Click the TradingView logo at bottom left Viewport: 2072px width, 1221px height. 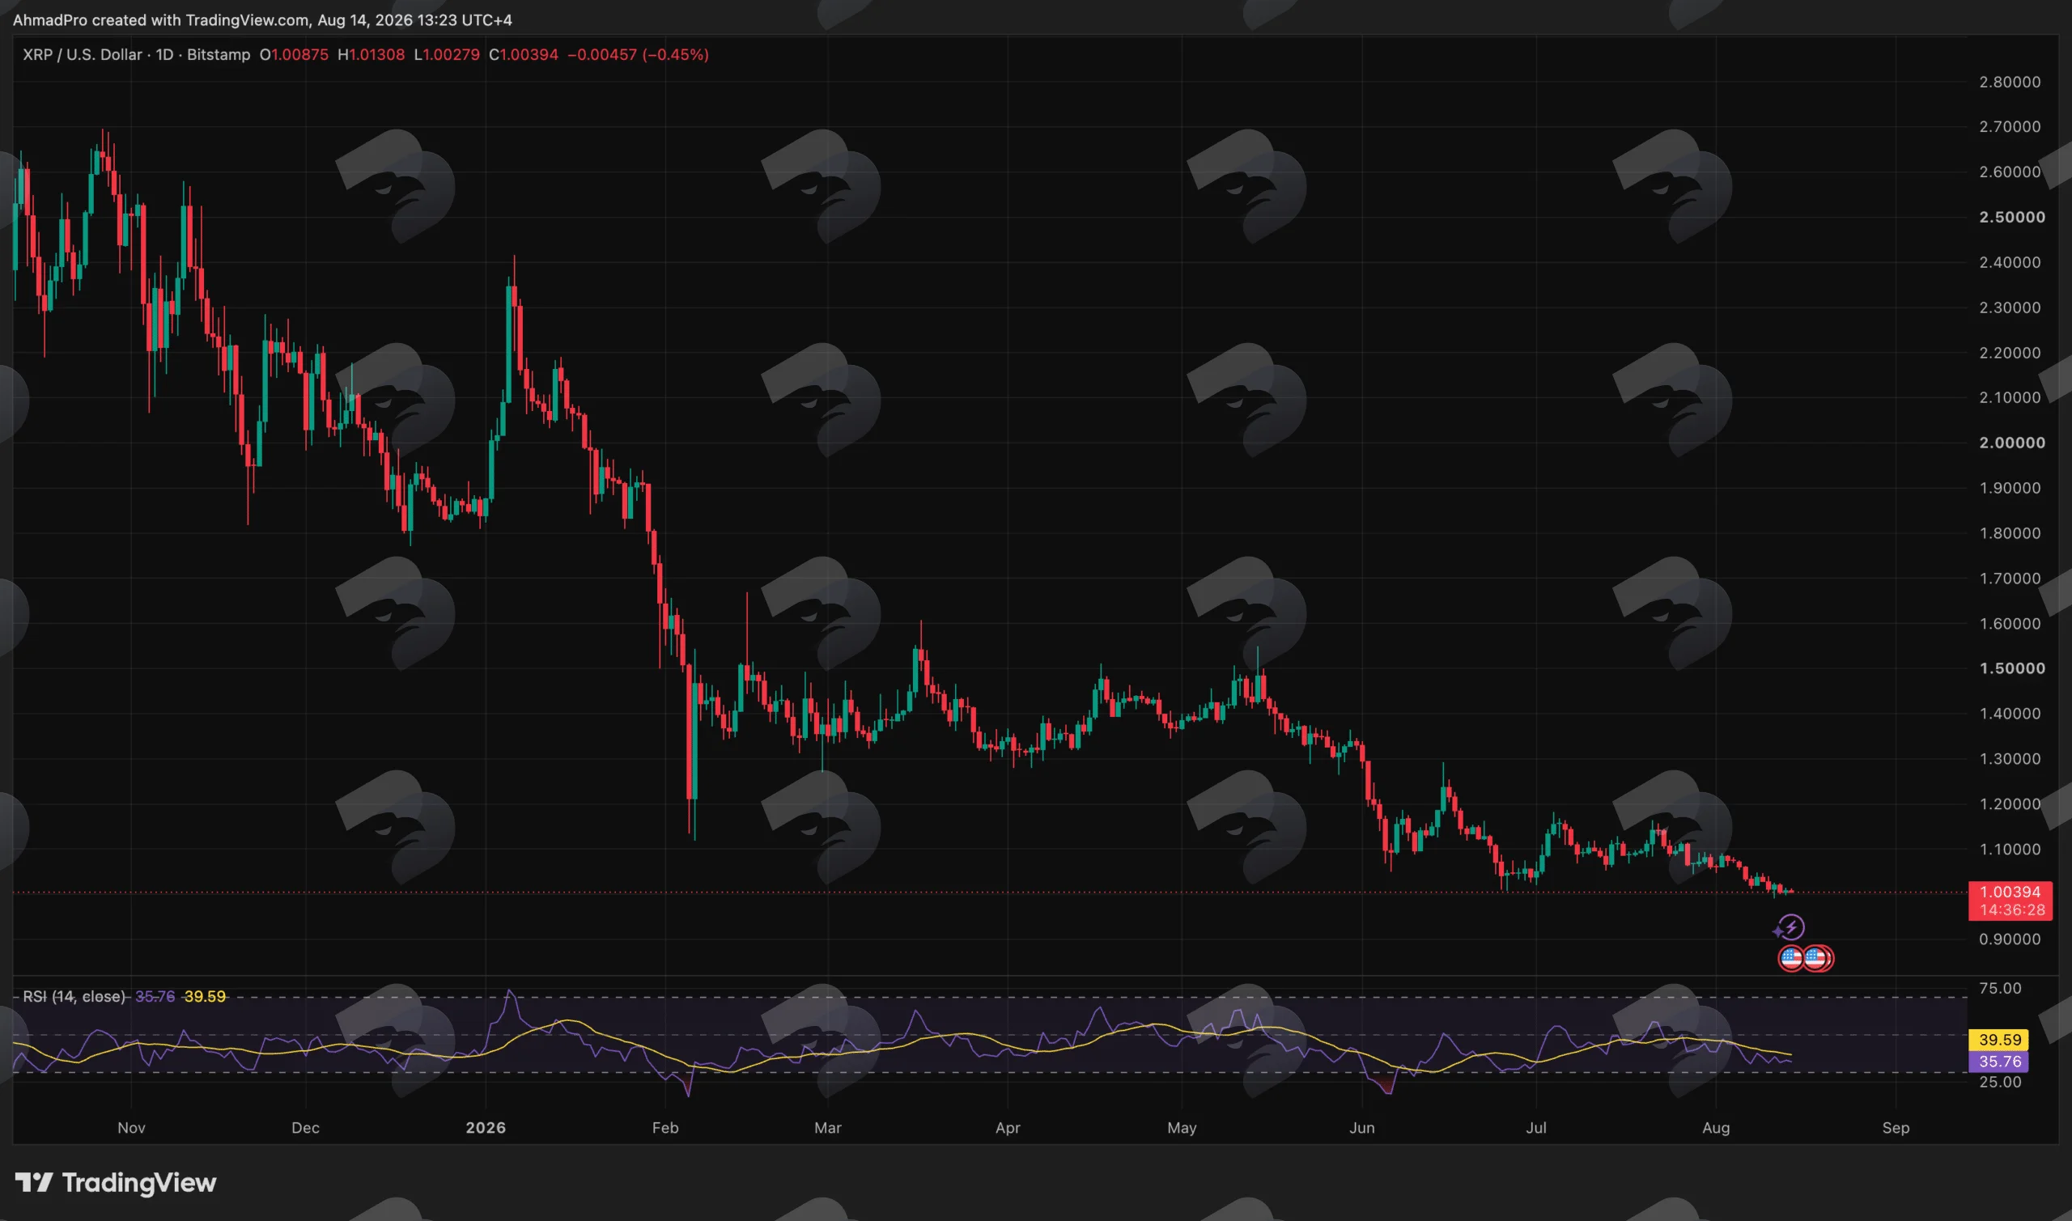pyautogui.click(x=116, y=1183)
